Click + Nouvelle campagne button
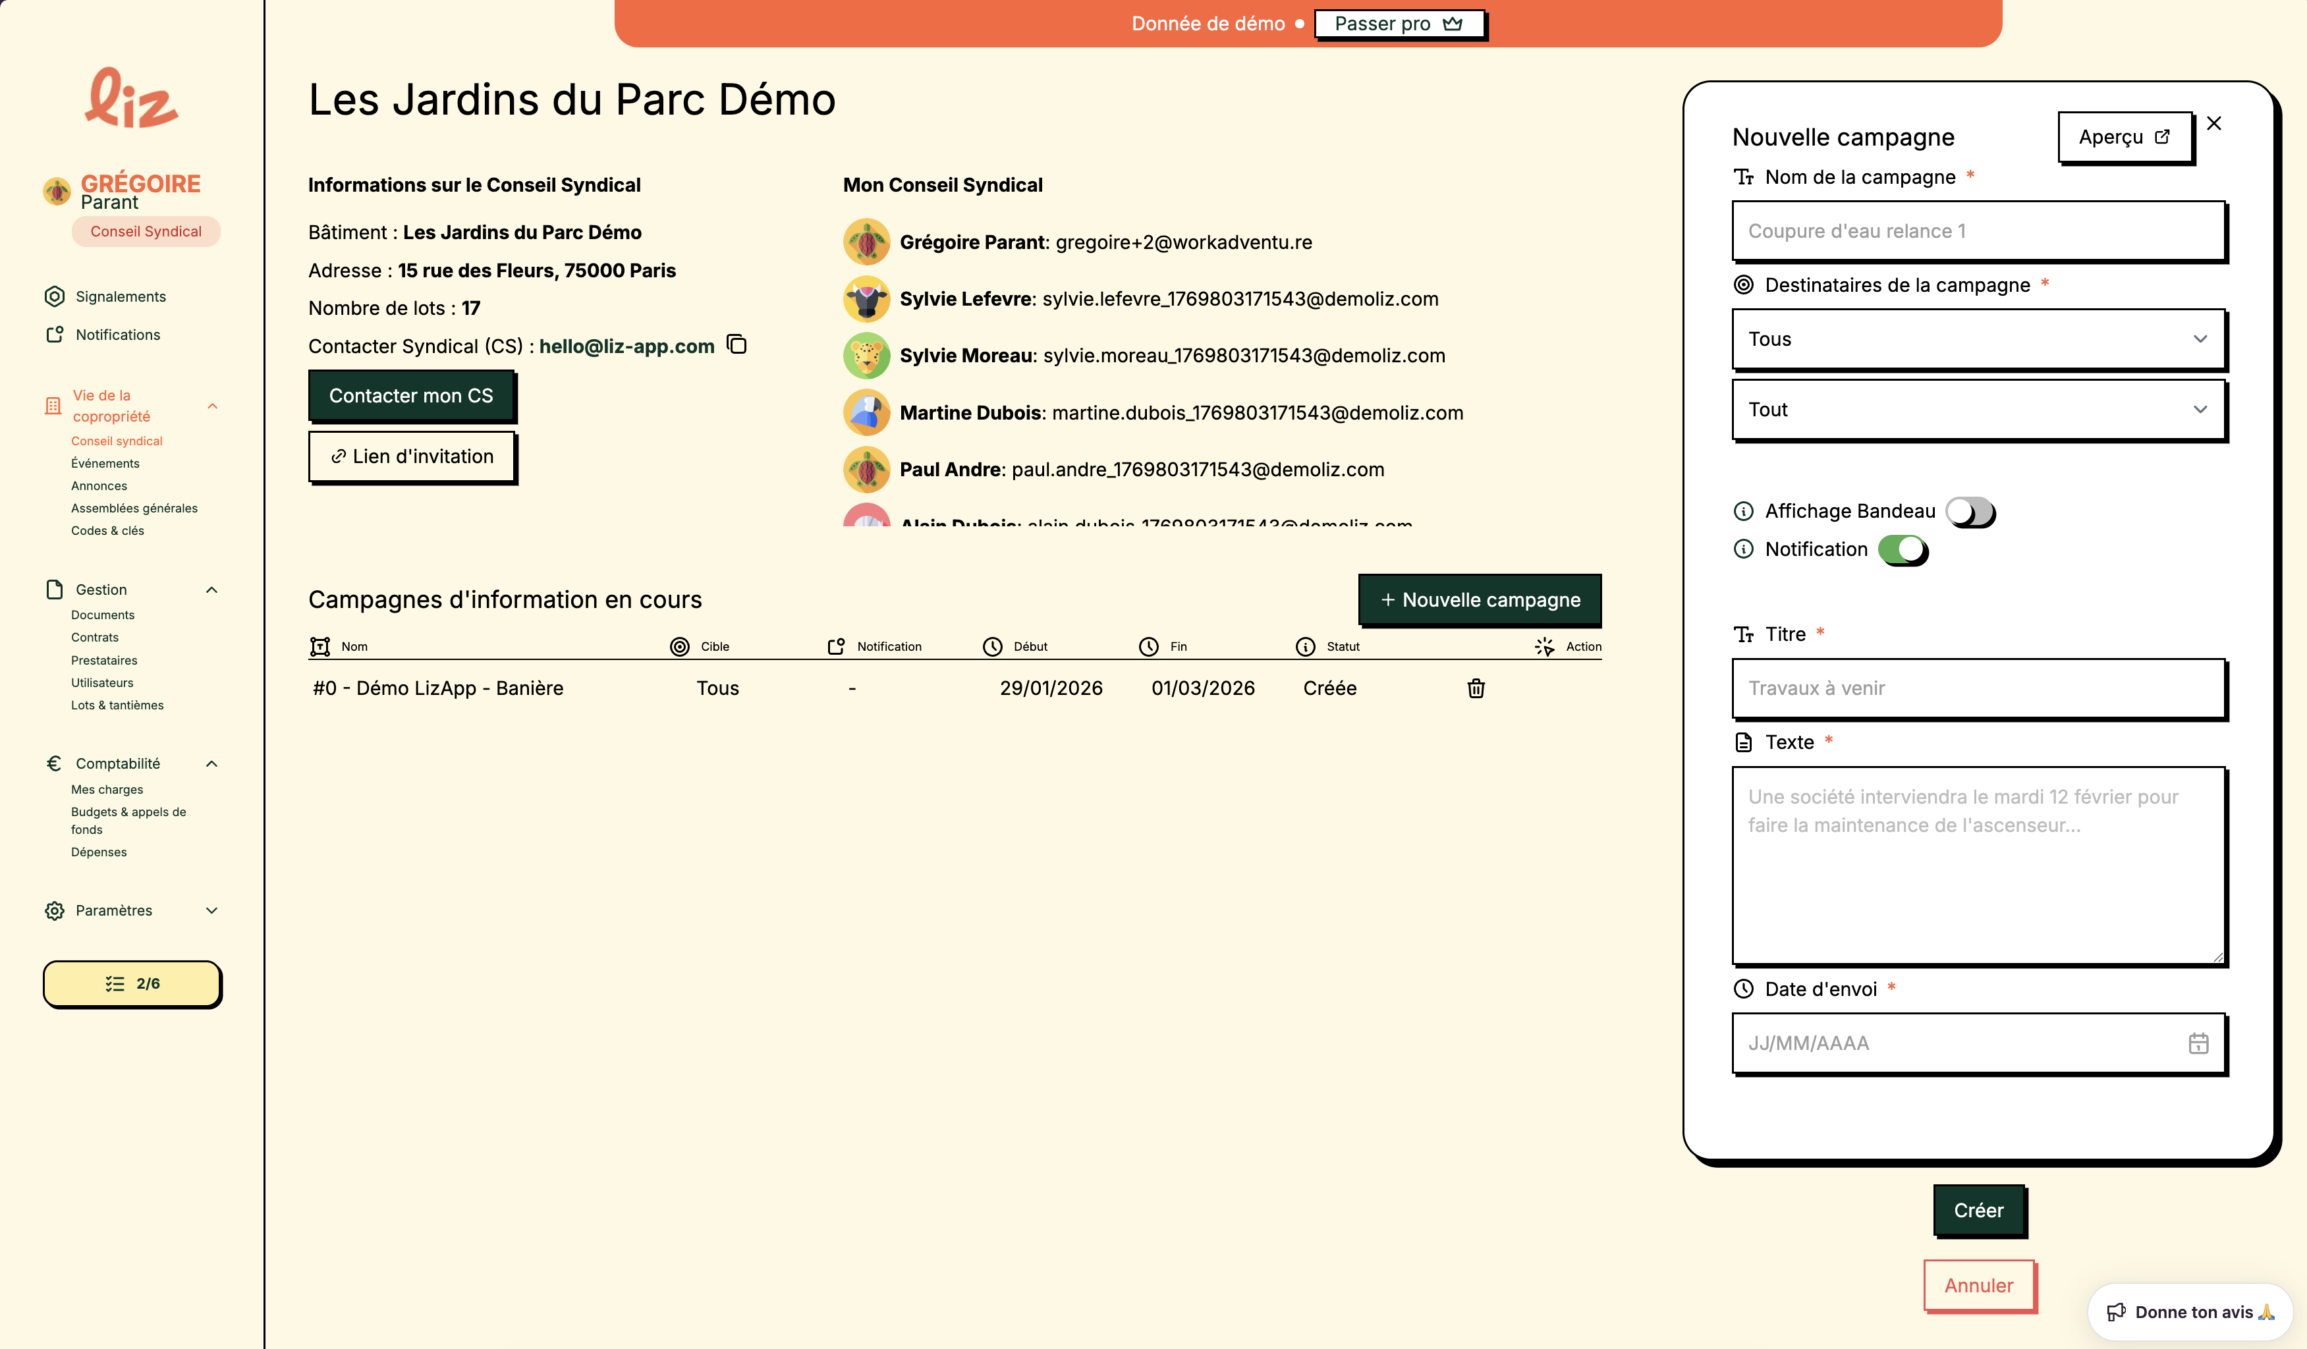Screen dimensions: 2307x1349 point(1480,599)
